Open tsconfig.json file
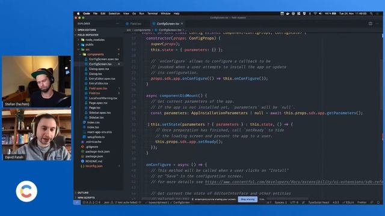385x216 pixels. (x=94, y=166)
